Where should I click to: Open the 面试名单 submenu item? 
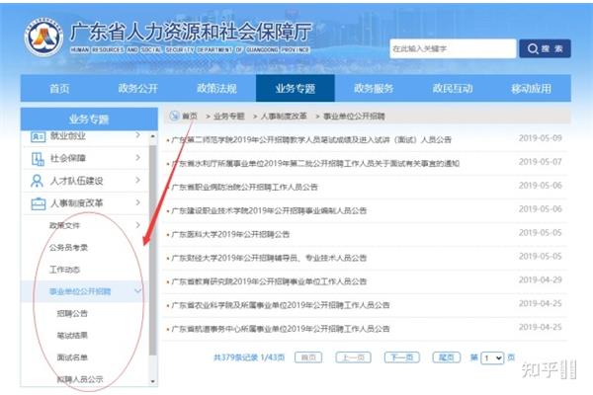click(x=72, y=357)
